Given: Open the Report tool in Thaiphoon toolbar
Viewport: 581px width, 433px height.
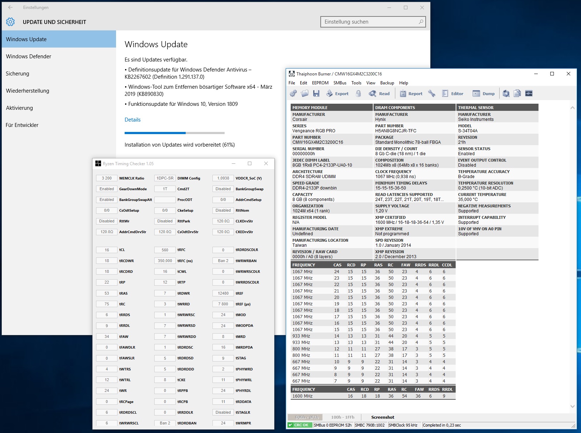Looking at the screenshot, I should [411, 94].
